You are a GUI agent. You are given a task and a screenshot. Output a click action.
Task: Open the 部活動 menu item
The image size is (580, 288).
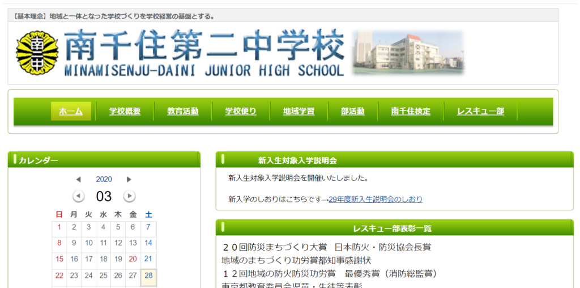[352, 111]
